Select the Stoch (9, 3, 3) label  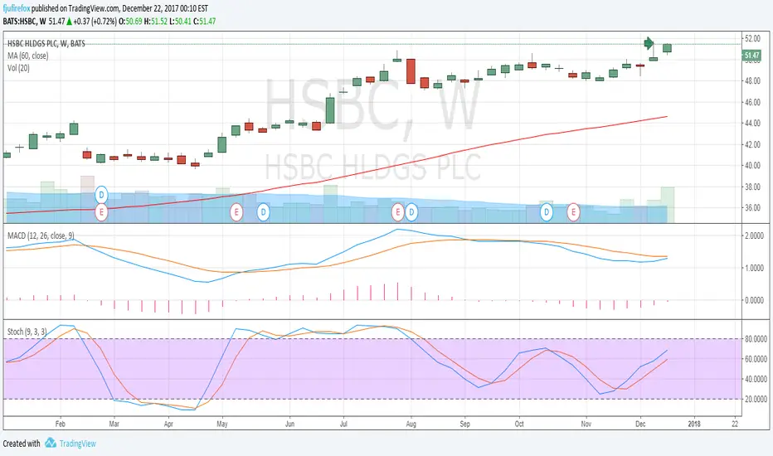27,332
